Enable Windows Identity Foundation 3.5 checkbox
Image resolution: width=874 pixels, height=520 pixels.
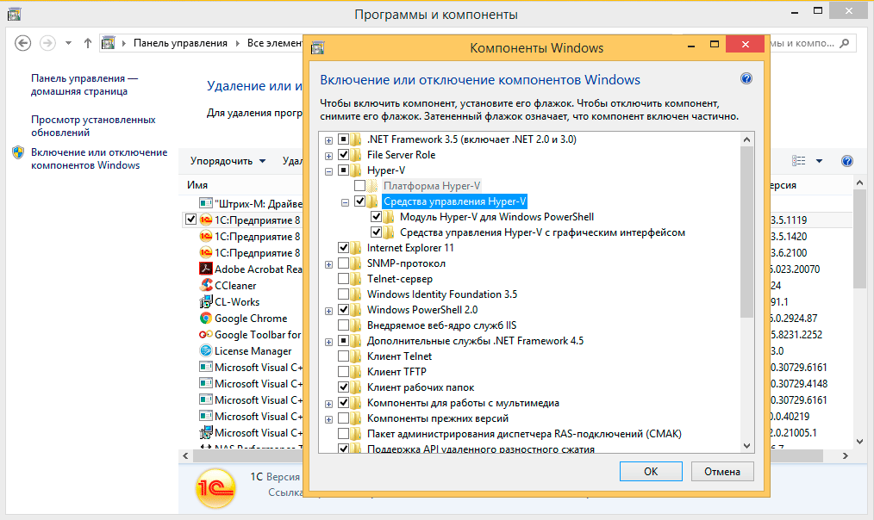[343, 294]
